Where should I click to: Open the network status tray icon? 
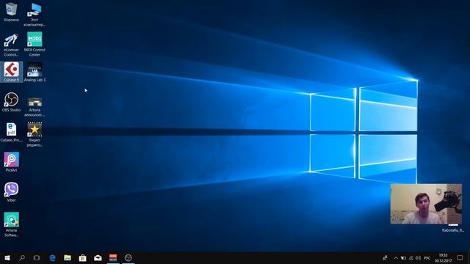coord(411,257)
